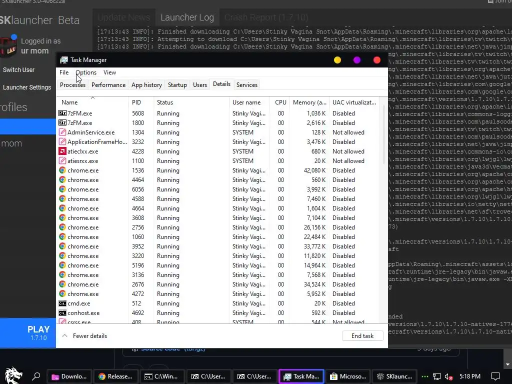Click the muted volume tray icon
This screenshot has height=384, width=512.
[x=448, y=377]
